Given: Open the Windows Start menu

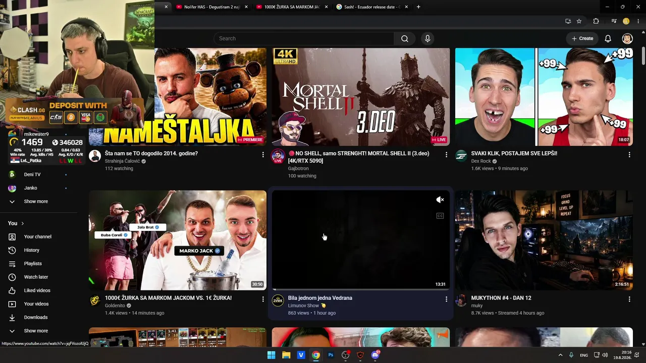Looking at the screenshot, I should click(x=271, y=355).
